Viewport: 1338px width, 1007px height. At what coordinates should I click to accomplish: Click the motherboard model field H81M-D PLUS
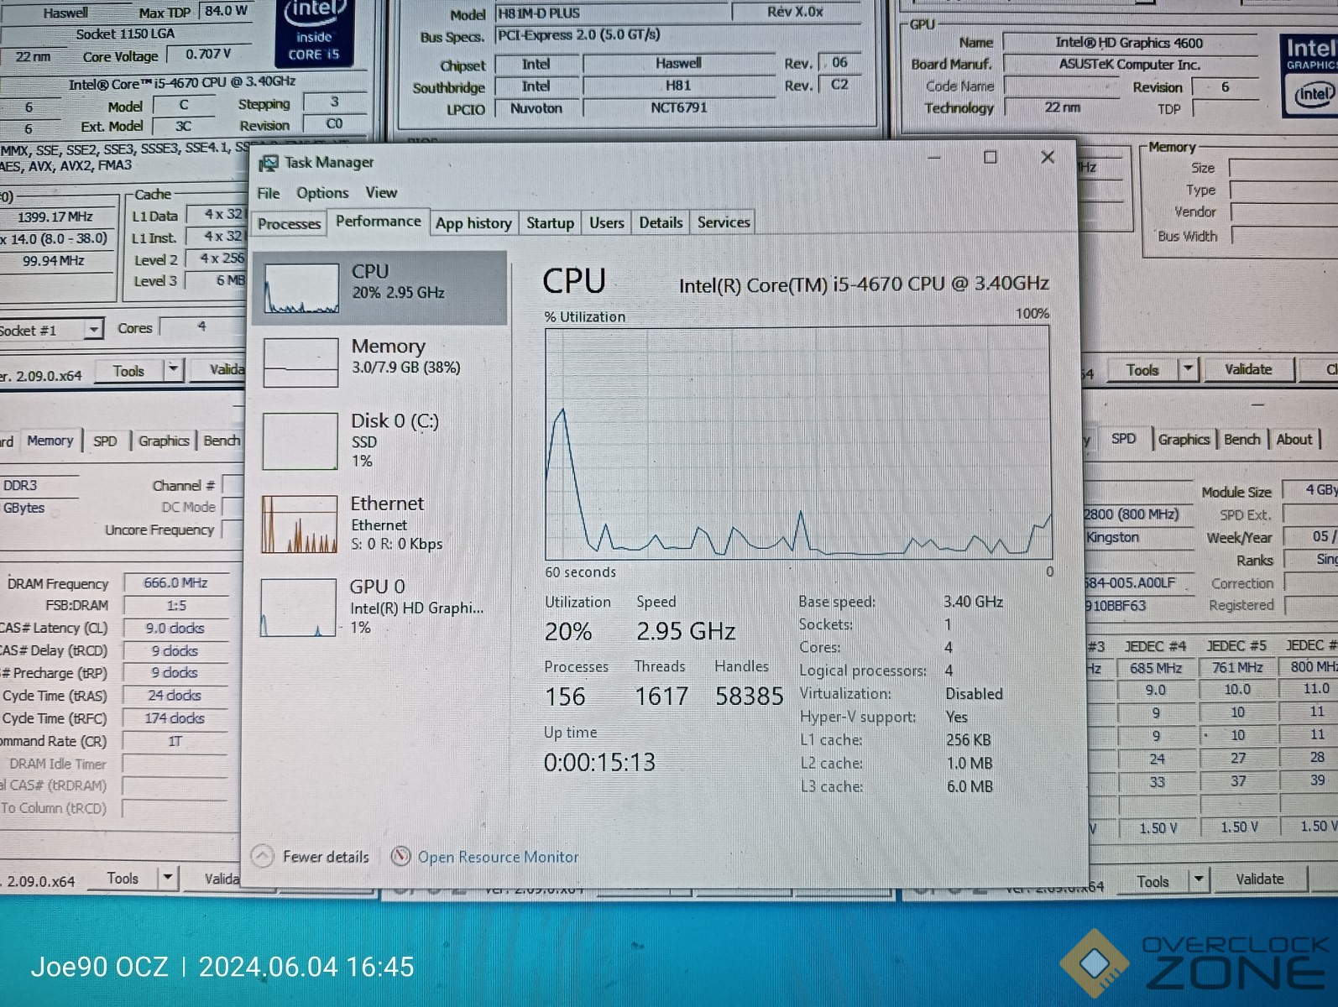(611, 13)
